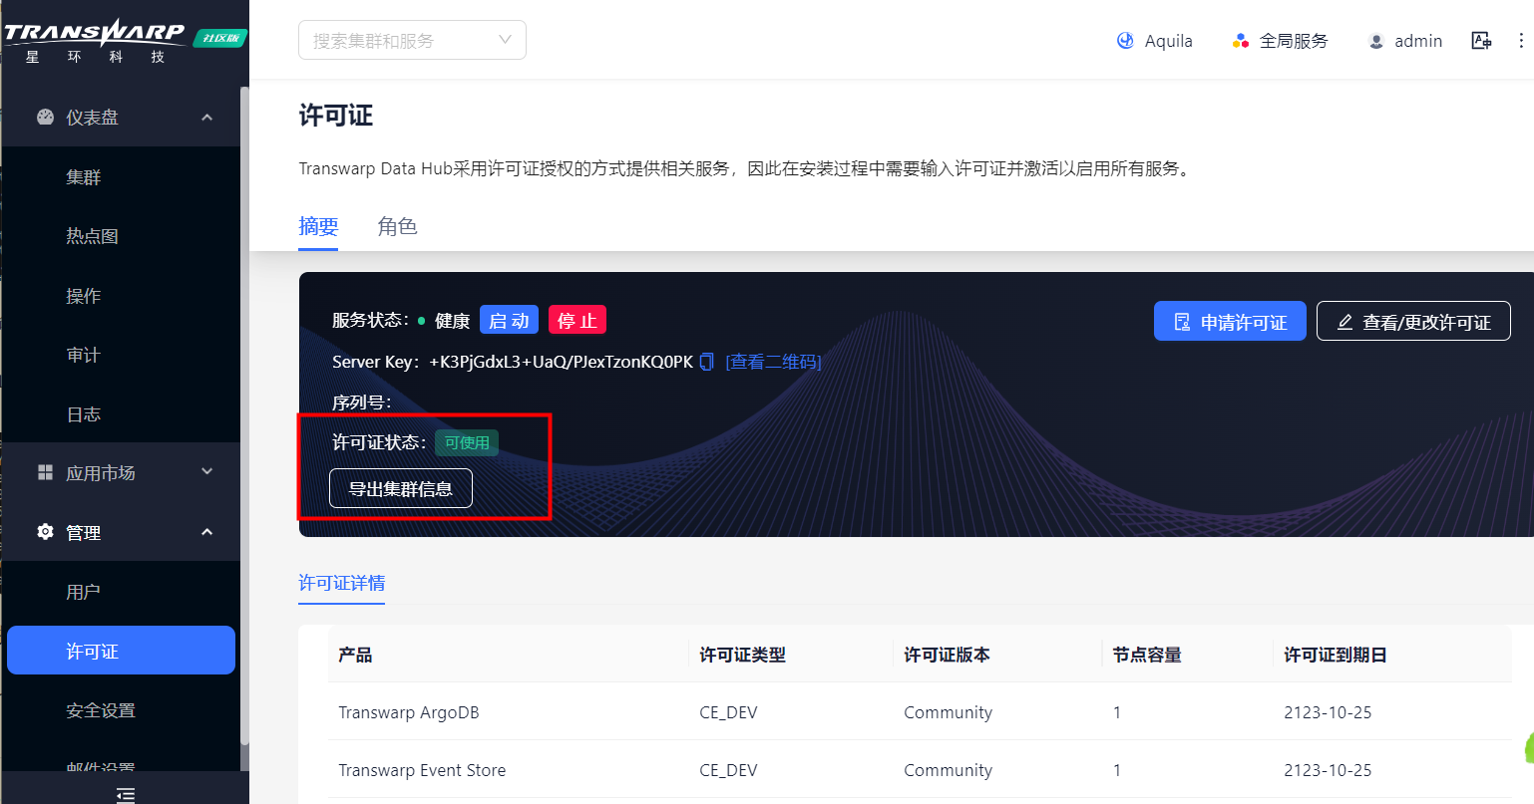Collapse the 管理 menu section

click(x=206, y=532)
